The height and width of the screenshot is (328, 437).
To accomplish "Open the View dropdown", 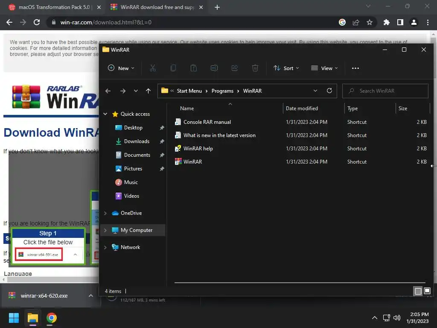I will (x=324, y=68).
